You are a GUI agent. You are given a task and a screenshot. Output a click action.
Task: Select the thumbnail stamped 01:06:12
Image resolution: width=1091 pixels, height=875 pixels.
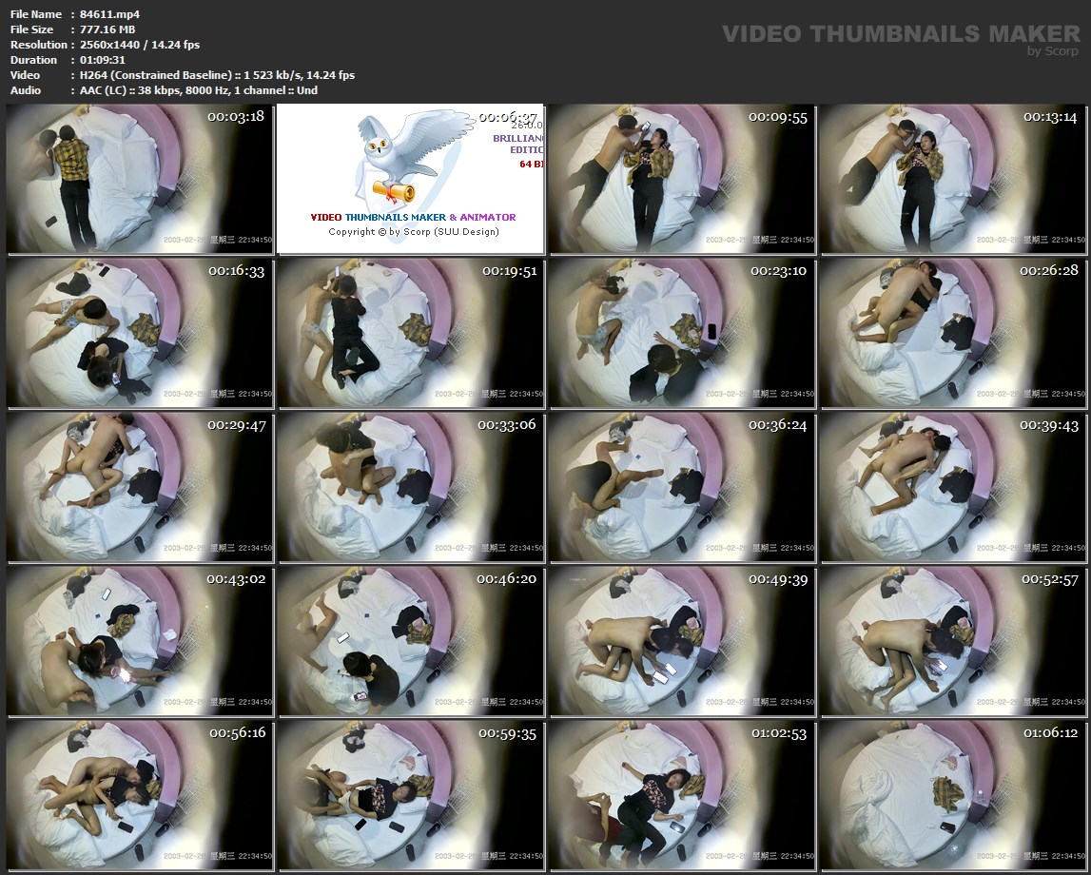tap(953, 796)
